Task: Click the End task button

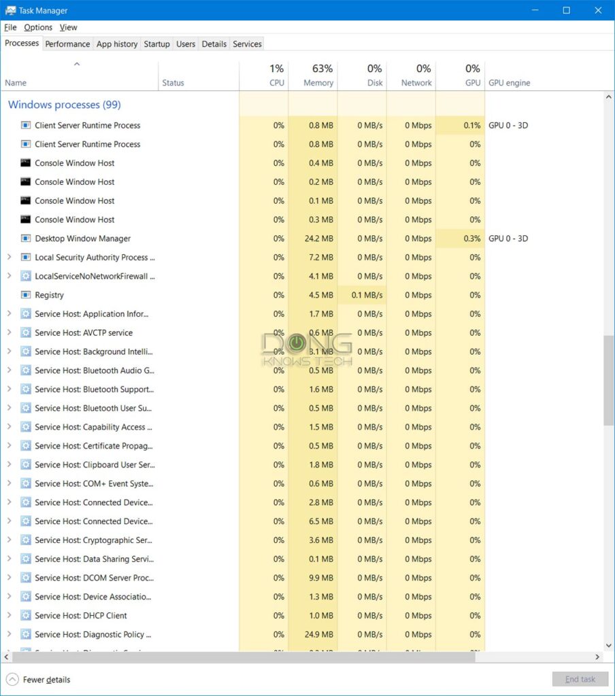Action: tap(580, 679)
